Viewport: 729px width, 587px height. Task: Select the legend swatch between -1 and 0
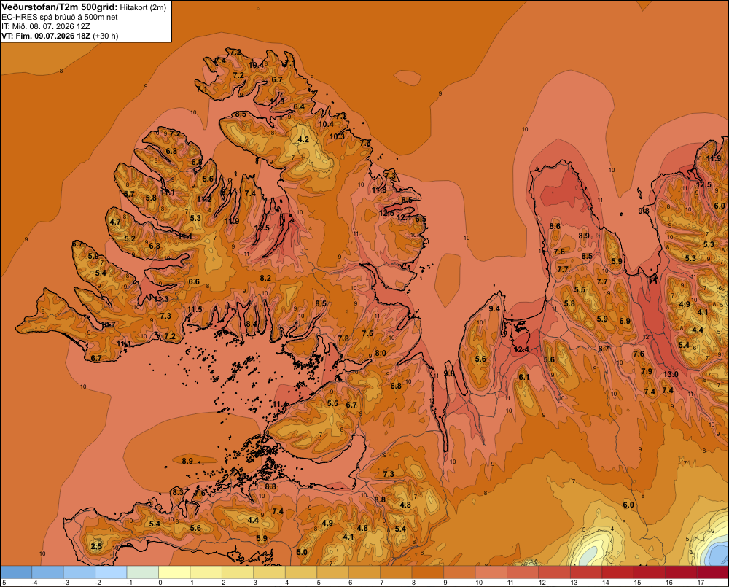click(x=143, y=572)
